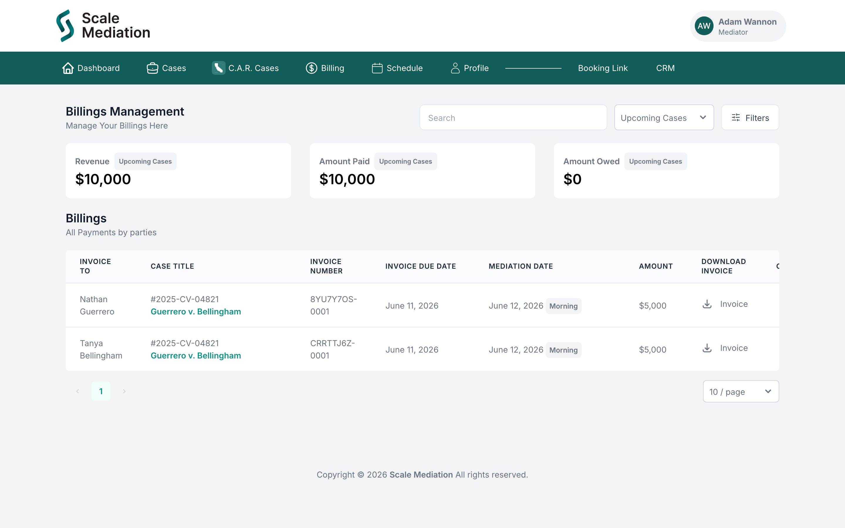
Task: Click download icon for Tanya Bellingham invoice
Action: [x=707, y=348]
